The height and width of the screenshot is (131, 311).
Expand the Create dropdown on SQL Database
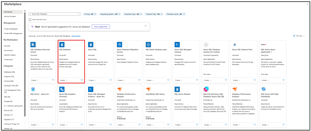pyautogui.click(x=64, y=80)
